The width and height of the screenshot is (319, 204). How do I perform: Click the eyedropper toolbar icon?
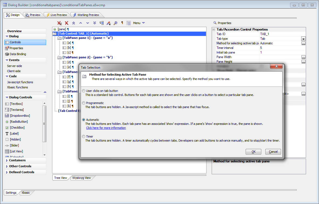click(109, 23)
